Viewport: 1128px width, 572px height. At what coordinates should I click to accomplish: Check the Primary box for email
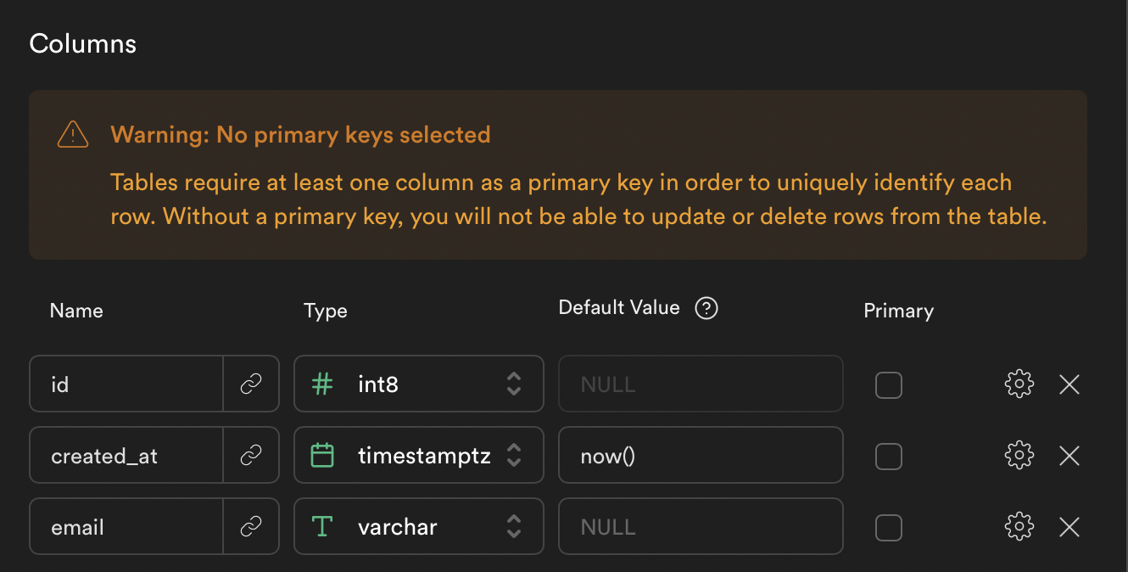[888, 527]
